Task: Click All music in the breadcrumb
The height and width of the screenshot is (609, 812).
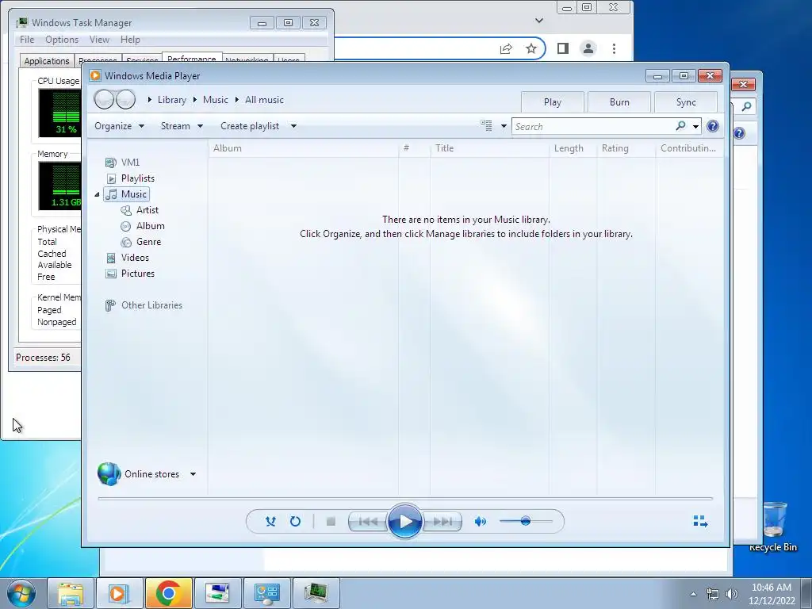Action: tap(264, 100)
